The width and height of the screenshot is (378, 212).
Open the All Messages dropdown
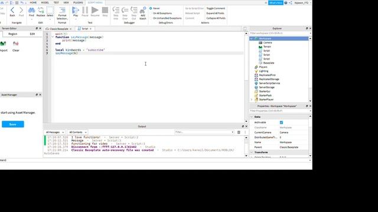[x=54, y=132]
